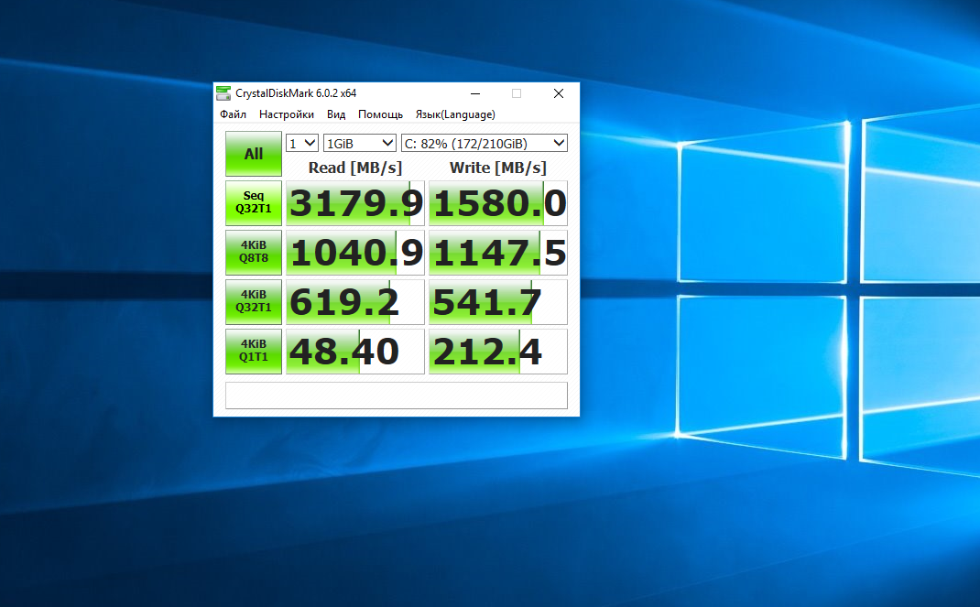The image size is (980, 607).
Task: Click the empty comment field at bottom
Action: pyautogui.click(x=397, y=396)
